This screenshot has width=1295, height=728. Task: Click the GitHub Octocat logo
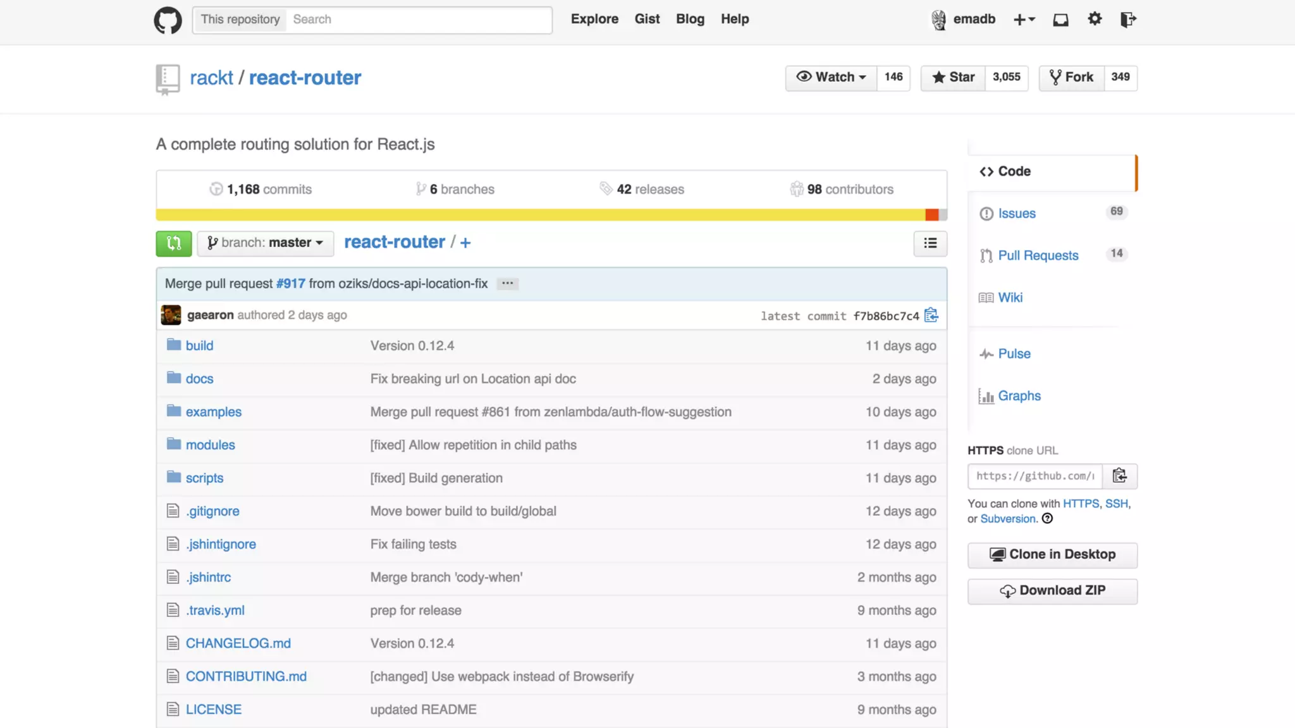coord(168,20)
